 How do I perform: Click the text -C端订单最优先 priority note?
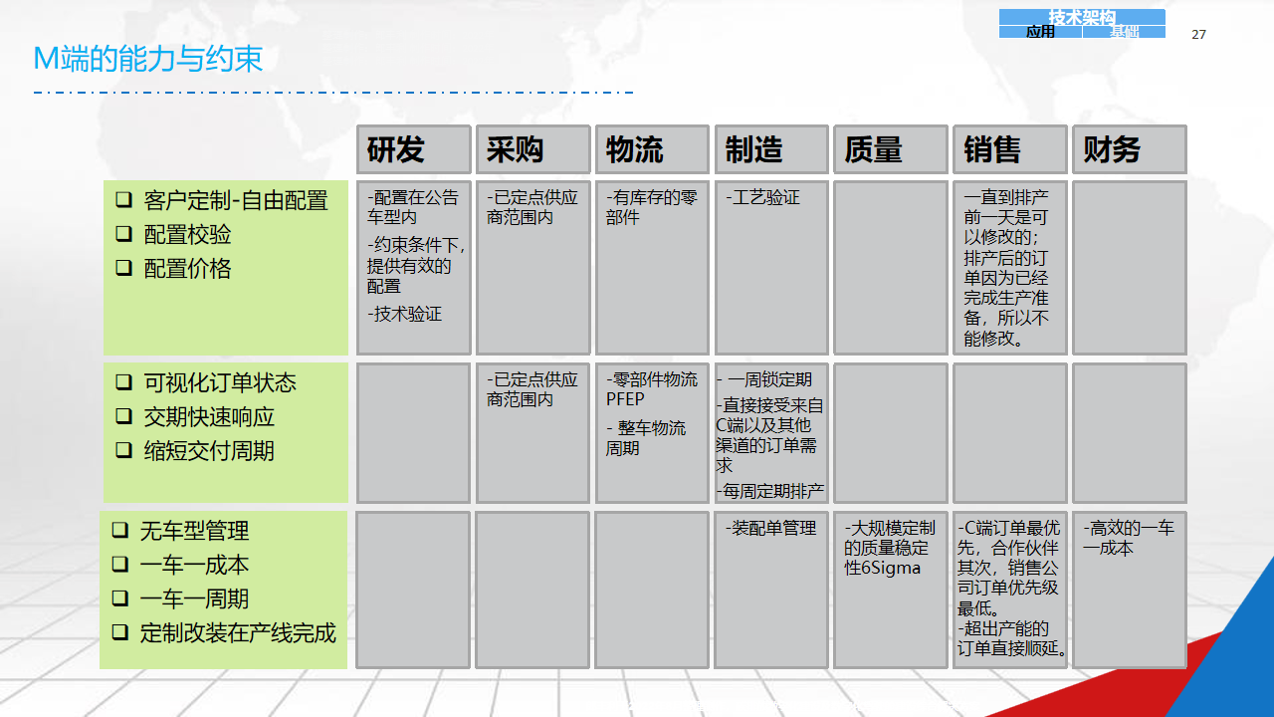(x=1009, y=568)
